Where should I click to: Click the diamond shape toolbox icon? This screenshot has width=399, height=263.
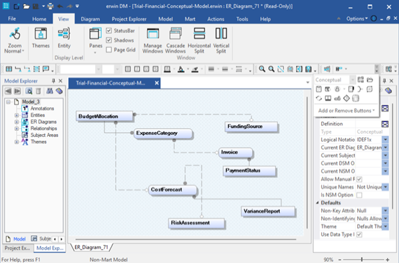pyautogui.click(x=346, y=98)
